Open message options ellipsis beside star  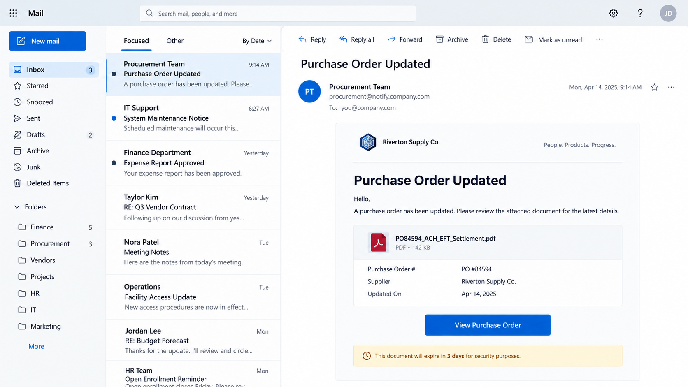tap(671, 87)
